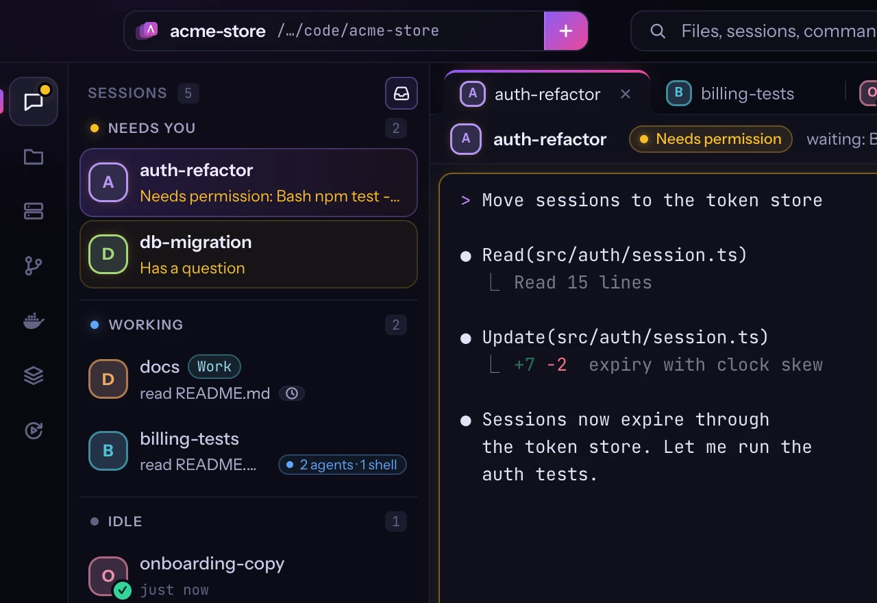877x603 pixels.
Task: Select the auth-refactor session in the list
Action: click(249, 183)
